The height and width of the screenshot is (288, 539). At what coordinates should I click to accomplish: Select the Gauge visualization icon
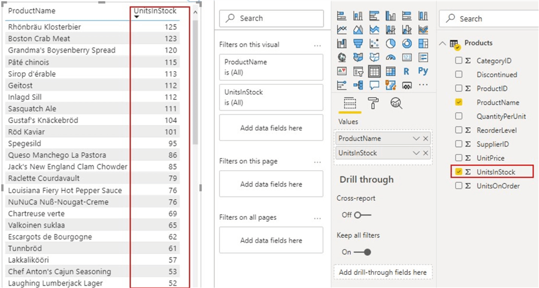click(x=390, y=57)
